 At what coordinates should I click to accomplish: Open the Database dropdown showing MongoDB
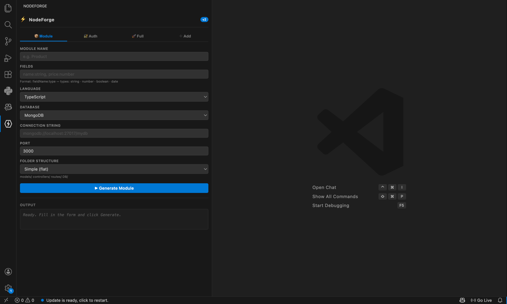[x=114, y=115]
